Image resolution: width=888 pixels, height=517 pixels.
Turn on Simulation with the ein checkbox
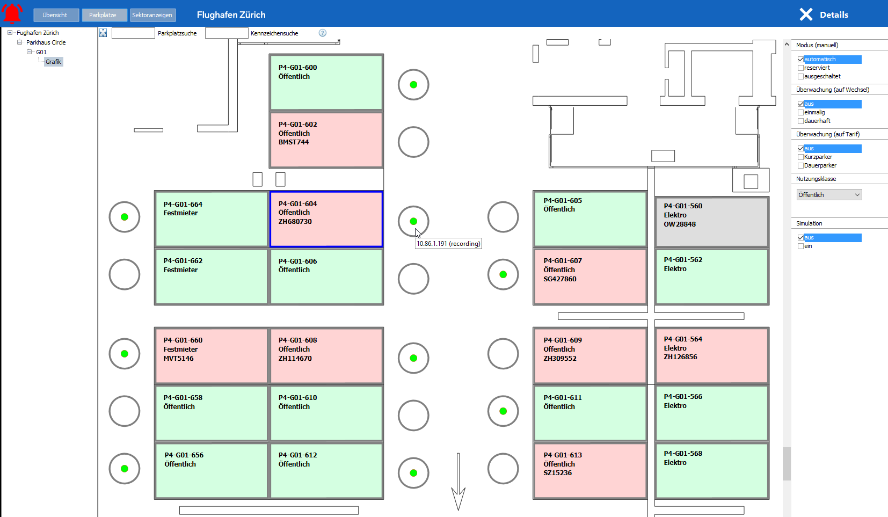coord(800,246)
